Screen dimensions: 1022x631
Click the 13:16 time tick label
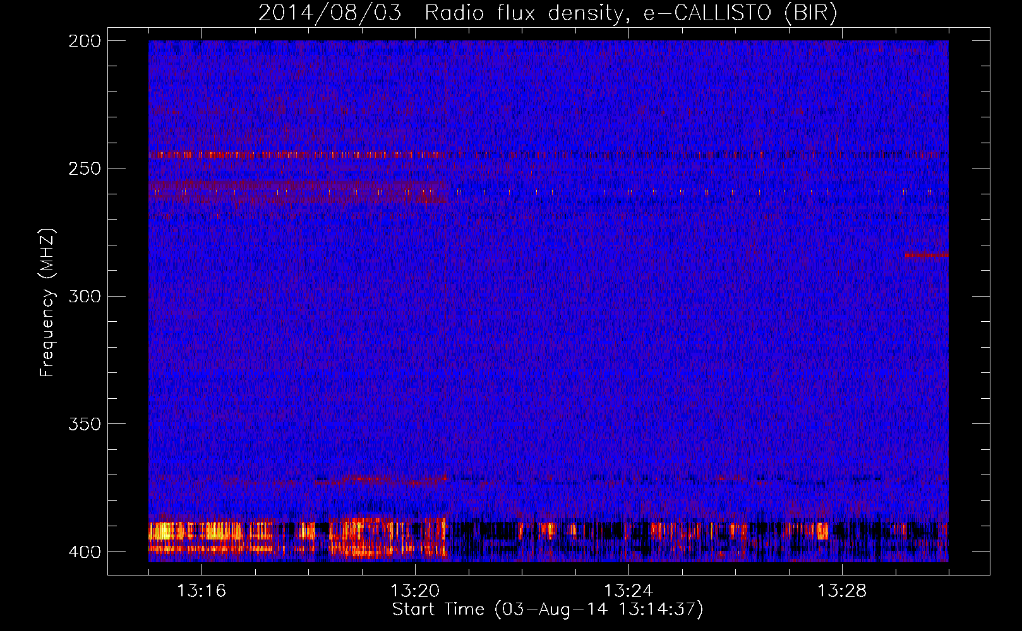[x=201, y=591]
